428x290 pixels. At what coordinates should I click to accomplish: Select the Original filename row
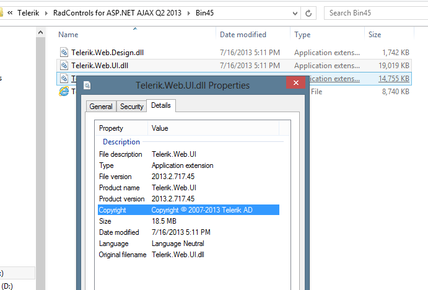click(189, 255)
